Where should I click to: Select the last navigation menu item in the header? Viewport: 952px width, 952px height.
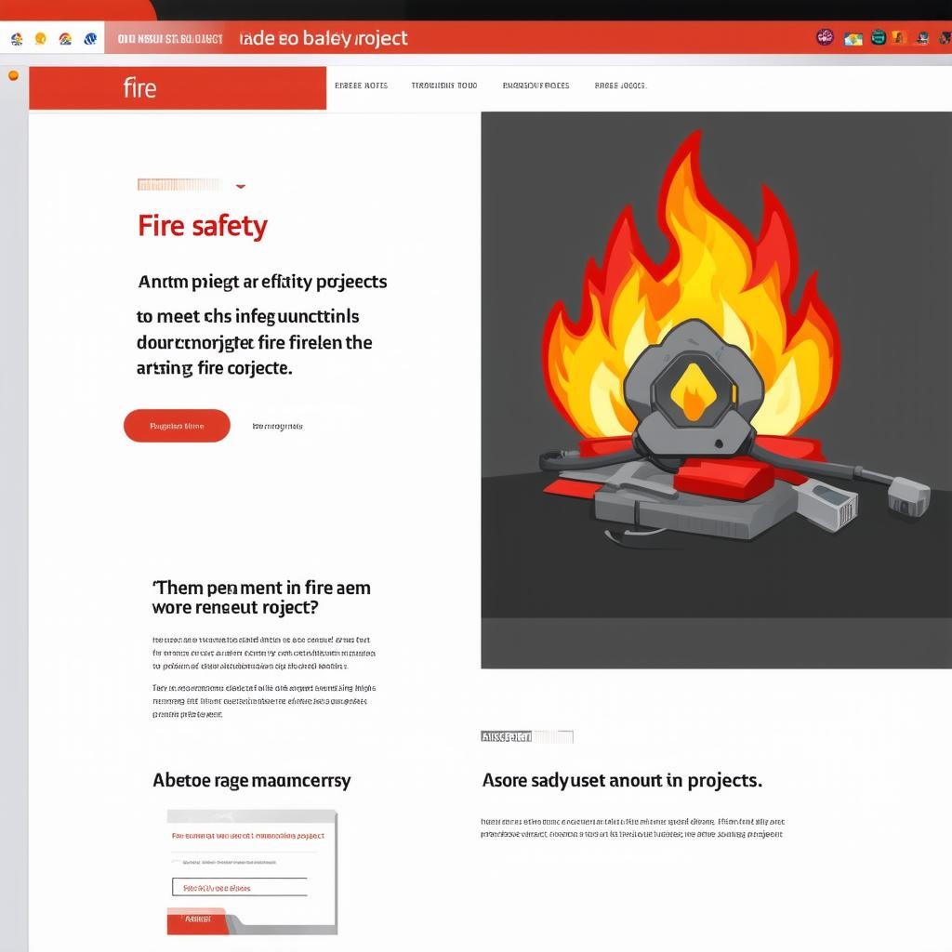[620, 86]
